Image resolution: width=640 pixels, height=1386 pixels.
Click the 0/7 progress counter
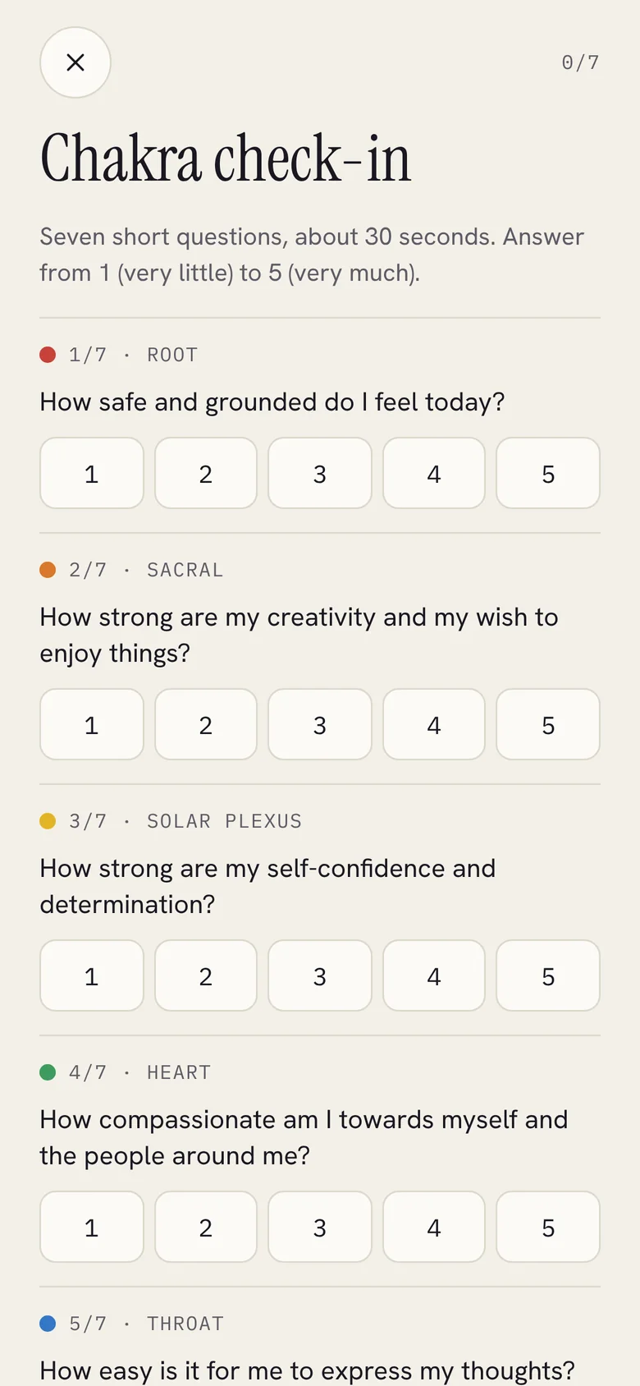click(580, 62)
